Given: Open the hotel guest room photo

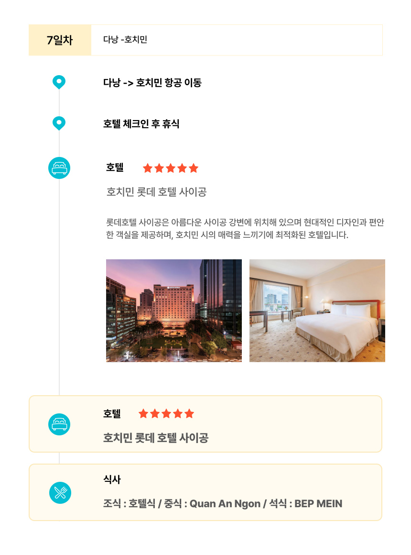Looking at the screenshot, I should click(x=317, y=311).
